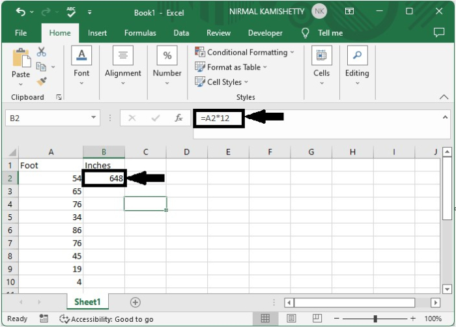Click the Paste clipboard icon
The image size is (456, 327).
[21, 57]
